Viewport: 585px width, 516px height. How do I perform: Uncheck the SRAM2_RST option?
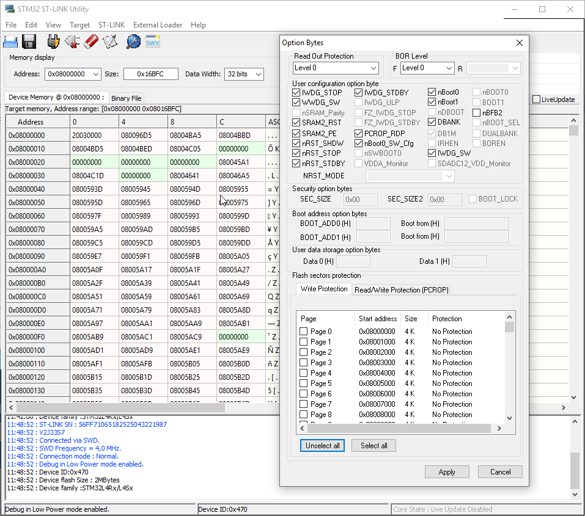click(x=296, y=122)
